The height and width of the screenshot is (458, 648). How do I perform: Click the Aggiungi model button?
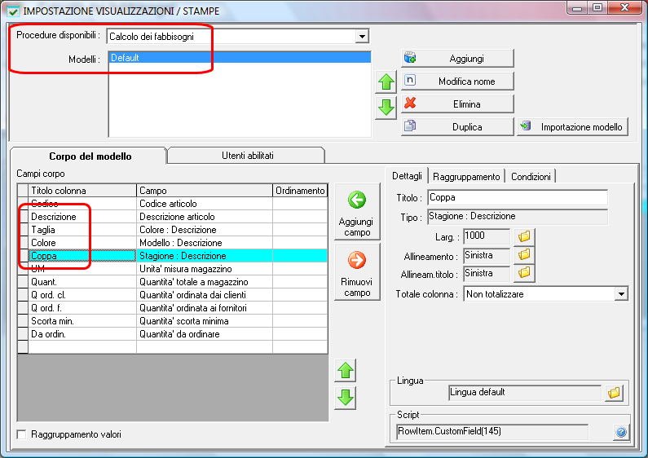pyautogui.click(x=457, y=59)
